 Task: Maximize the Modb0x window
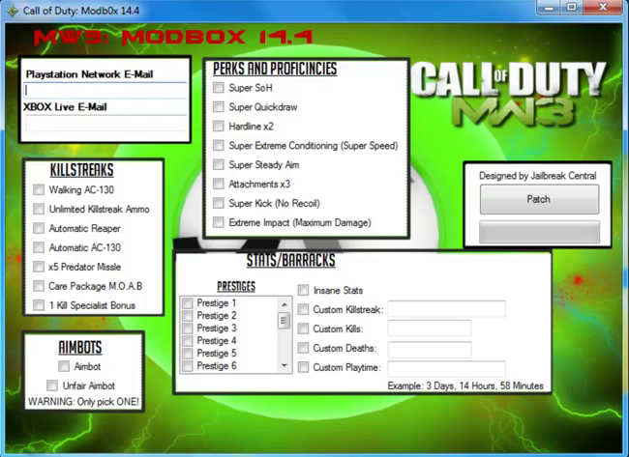click(x=572, y=7)
